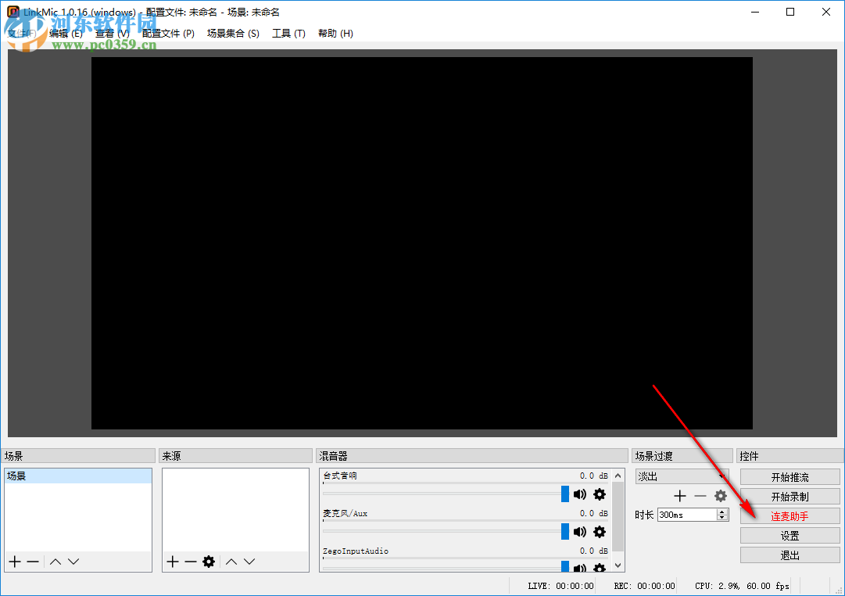Open settings gear for 台式音响
The height and width of the screenshot is (596, 845).
tap(600, 494)
